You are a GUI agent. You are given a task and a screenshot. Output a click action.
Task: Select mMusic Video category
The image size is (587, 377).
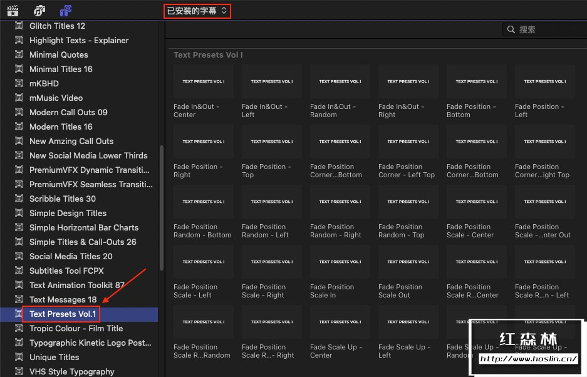(56, 98)
